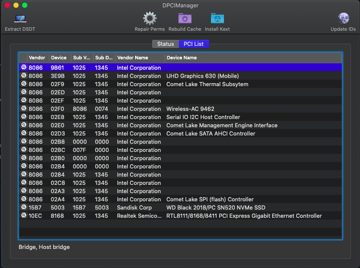
Task: Open the Install Kext folder icon
Action: 217,18
